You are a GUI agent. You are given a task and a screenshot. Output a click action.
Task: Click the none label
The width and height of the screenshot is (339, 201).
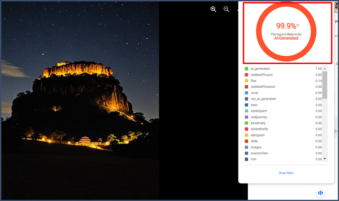(x=254, y=93)
